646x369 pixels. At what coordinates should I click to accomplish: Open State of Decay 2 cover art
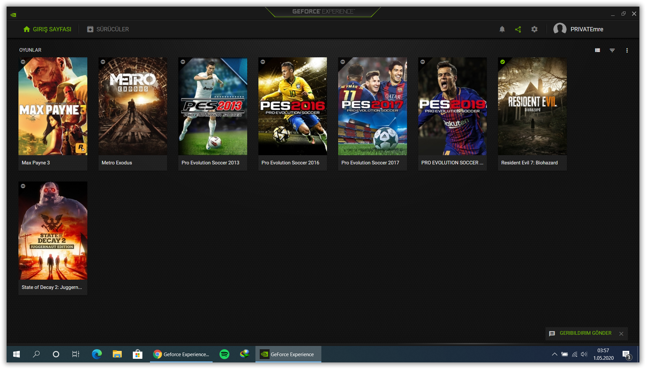coord(53,231)
